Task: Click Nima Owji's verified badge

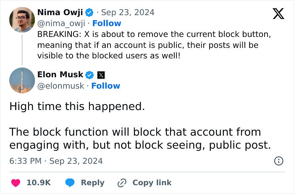Action: pyautogui.click(x=89, y=12)
